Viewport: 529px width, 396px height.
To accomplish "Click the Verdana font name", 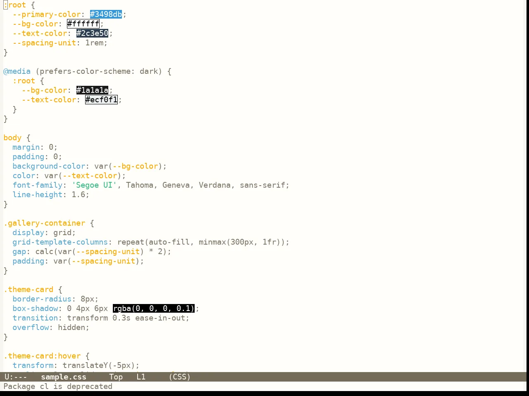I will click(x=214, y=185).
